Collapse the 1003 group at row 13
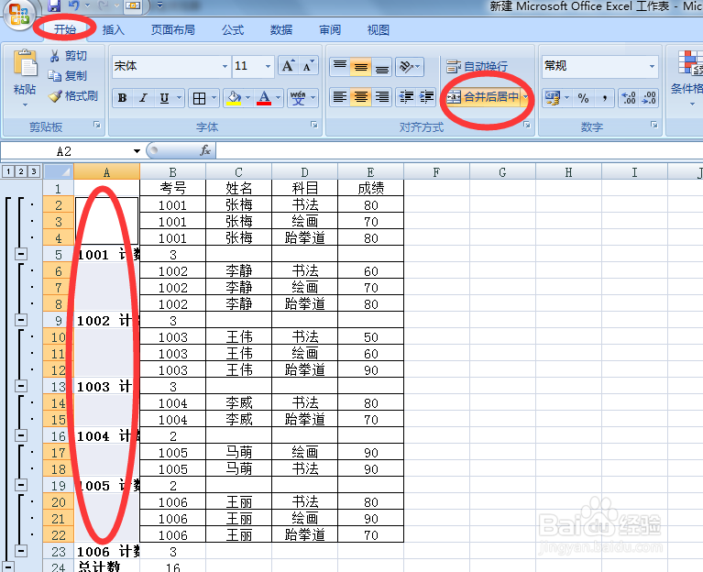Screen dimensions: 703x572 click(21, 386)
